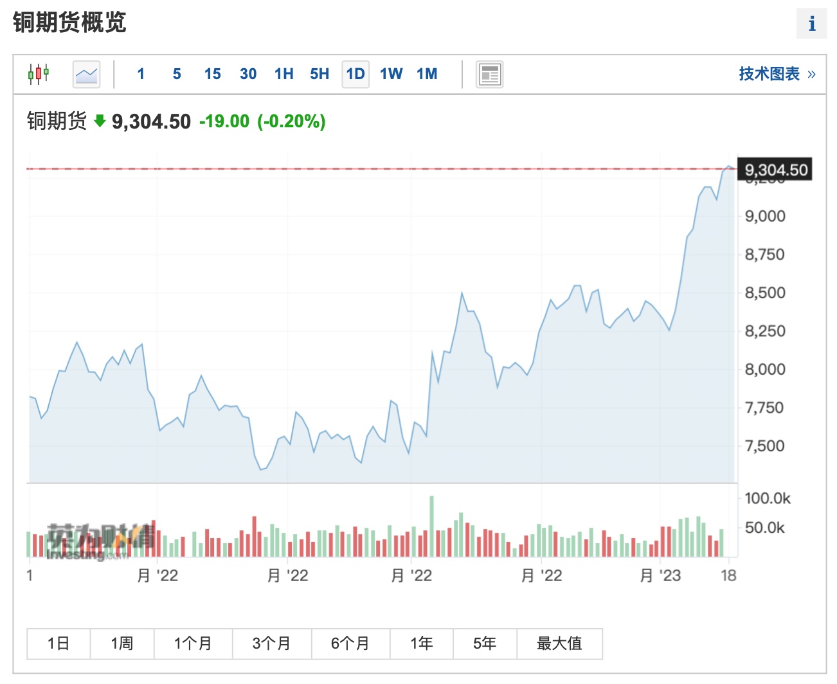
Task: Select the area line chart icon
Action: click(x=86, y=74)
